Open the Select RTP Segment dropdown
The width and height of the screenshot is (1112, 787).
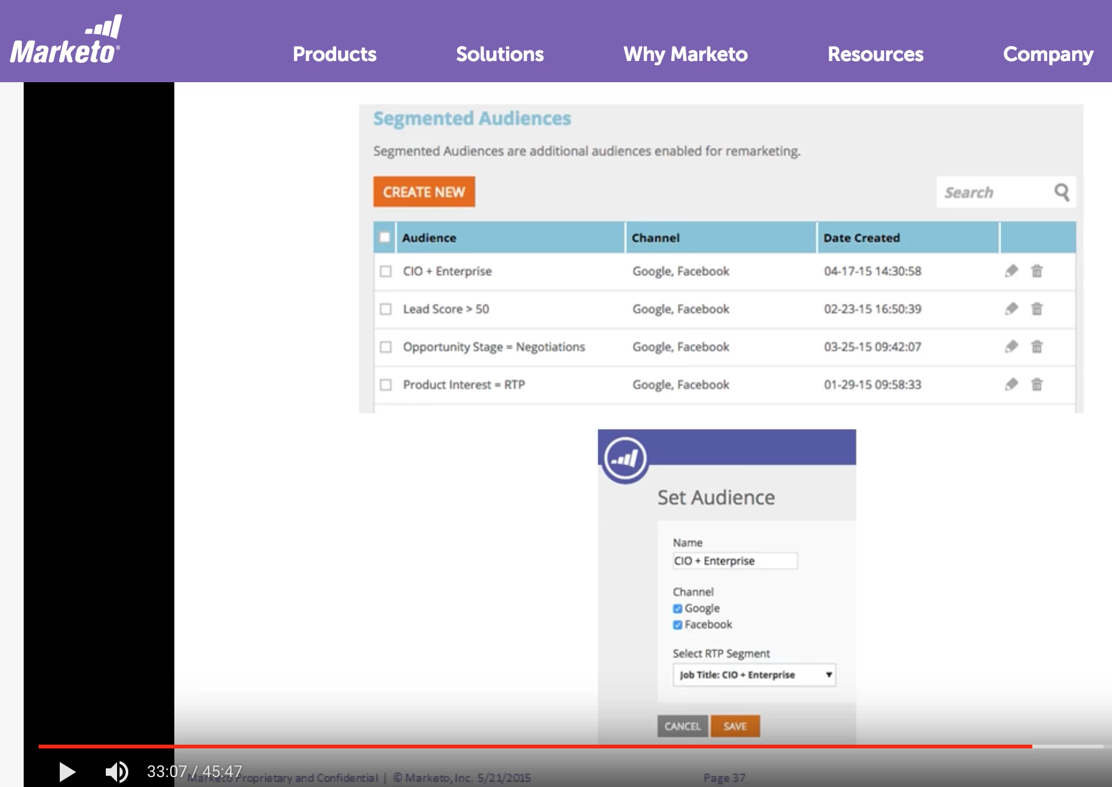point(754,675)
